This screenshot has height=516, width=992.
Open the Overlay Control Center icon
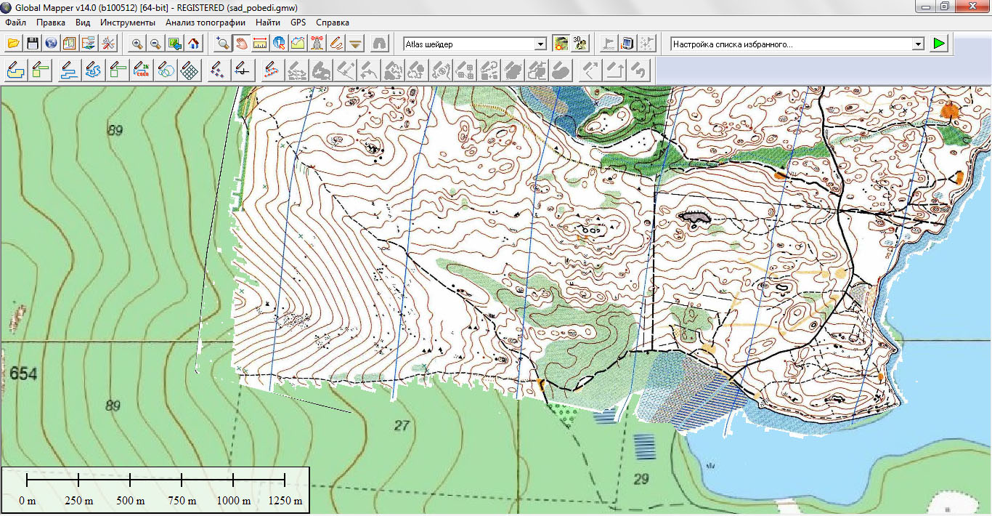coord(89,44)
